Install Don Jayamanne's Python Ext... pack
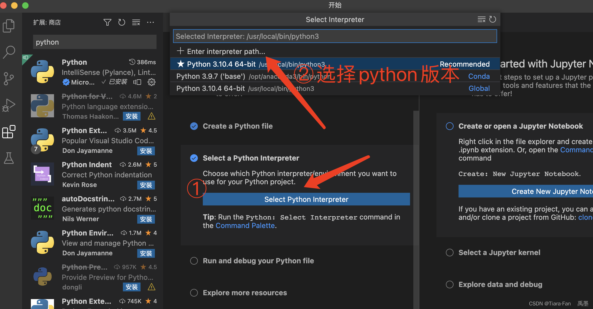593x309 pixels. (x=146, y=151)
